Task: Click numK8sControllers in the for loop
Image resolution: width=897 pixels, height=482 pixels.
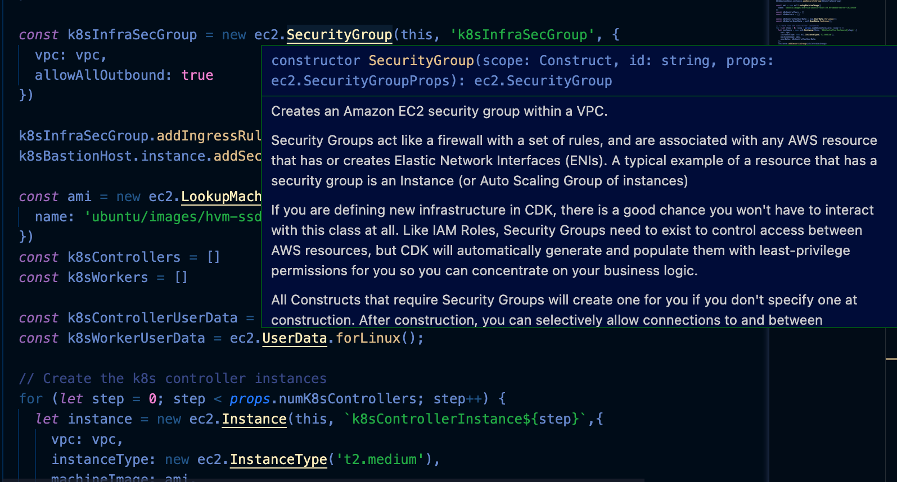Action: (348, 399)
